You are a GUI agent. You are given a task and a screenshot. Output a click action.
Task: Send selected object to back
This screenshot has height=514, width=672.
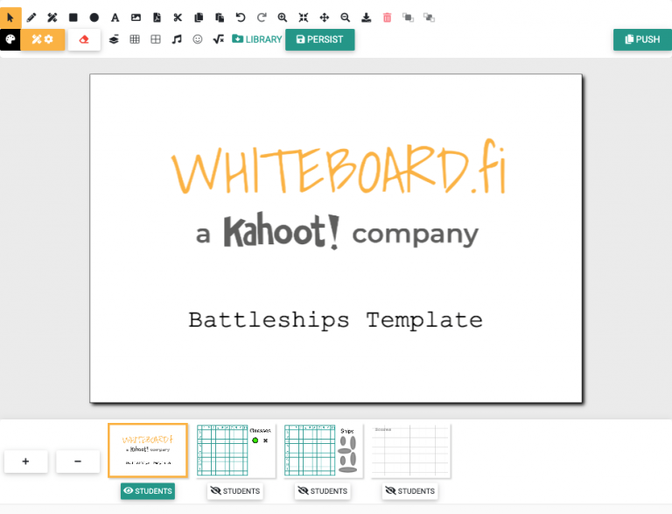tap(429, 18)
